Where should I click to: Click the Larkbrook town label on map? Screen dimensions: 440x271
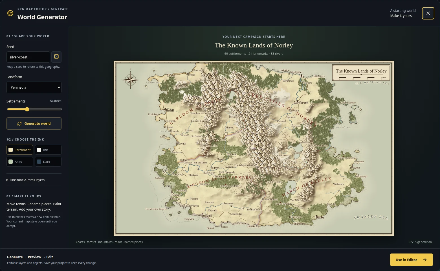click(301, 102)
